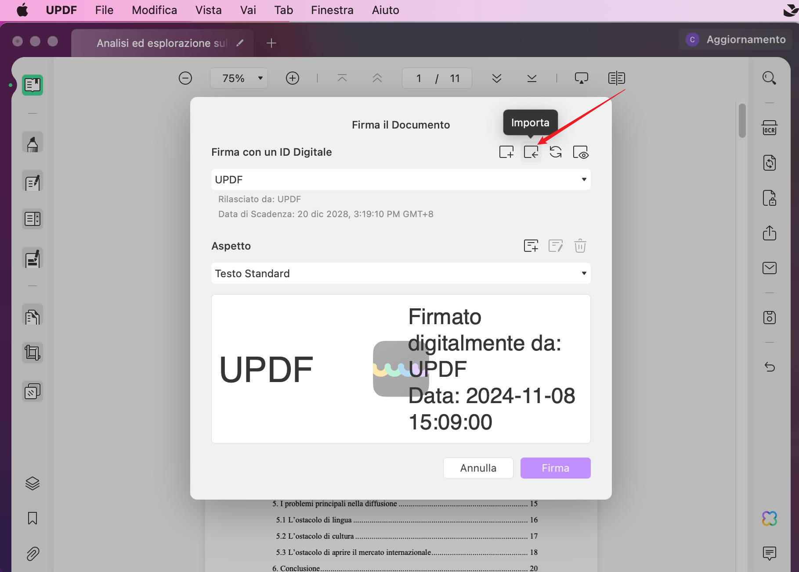Open the Search magnifier
The height and width of the screenshot is (572, 799).
coord(769,78)
